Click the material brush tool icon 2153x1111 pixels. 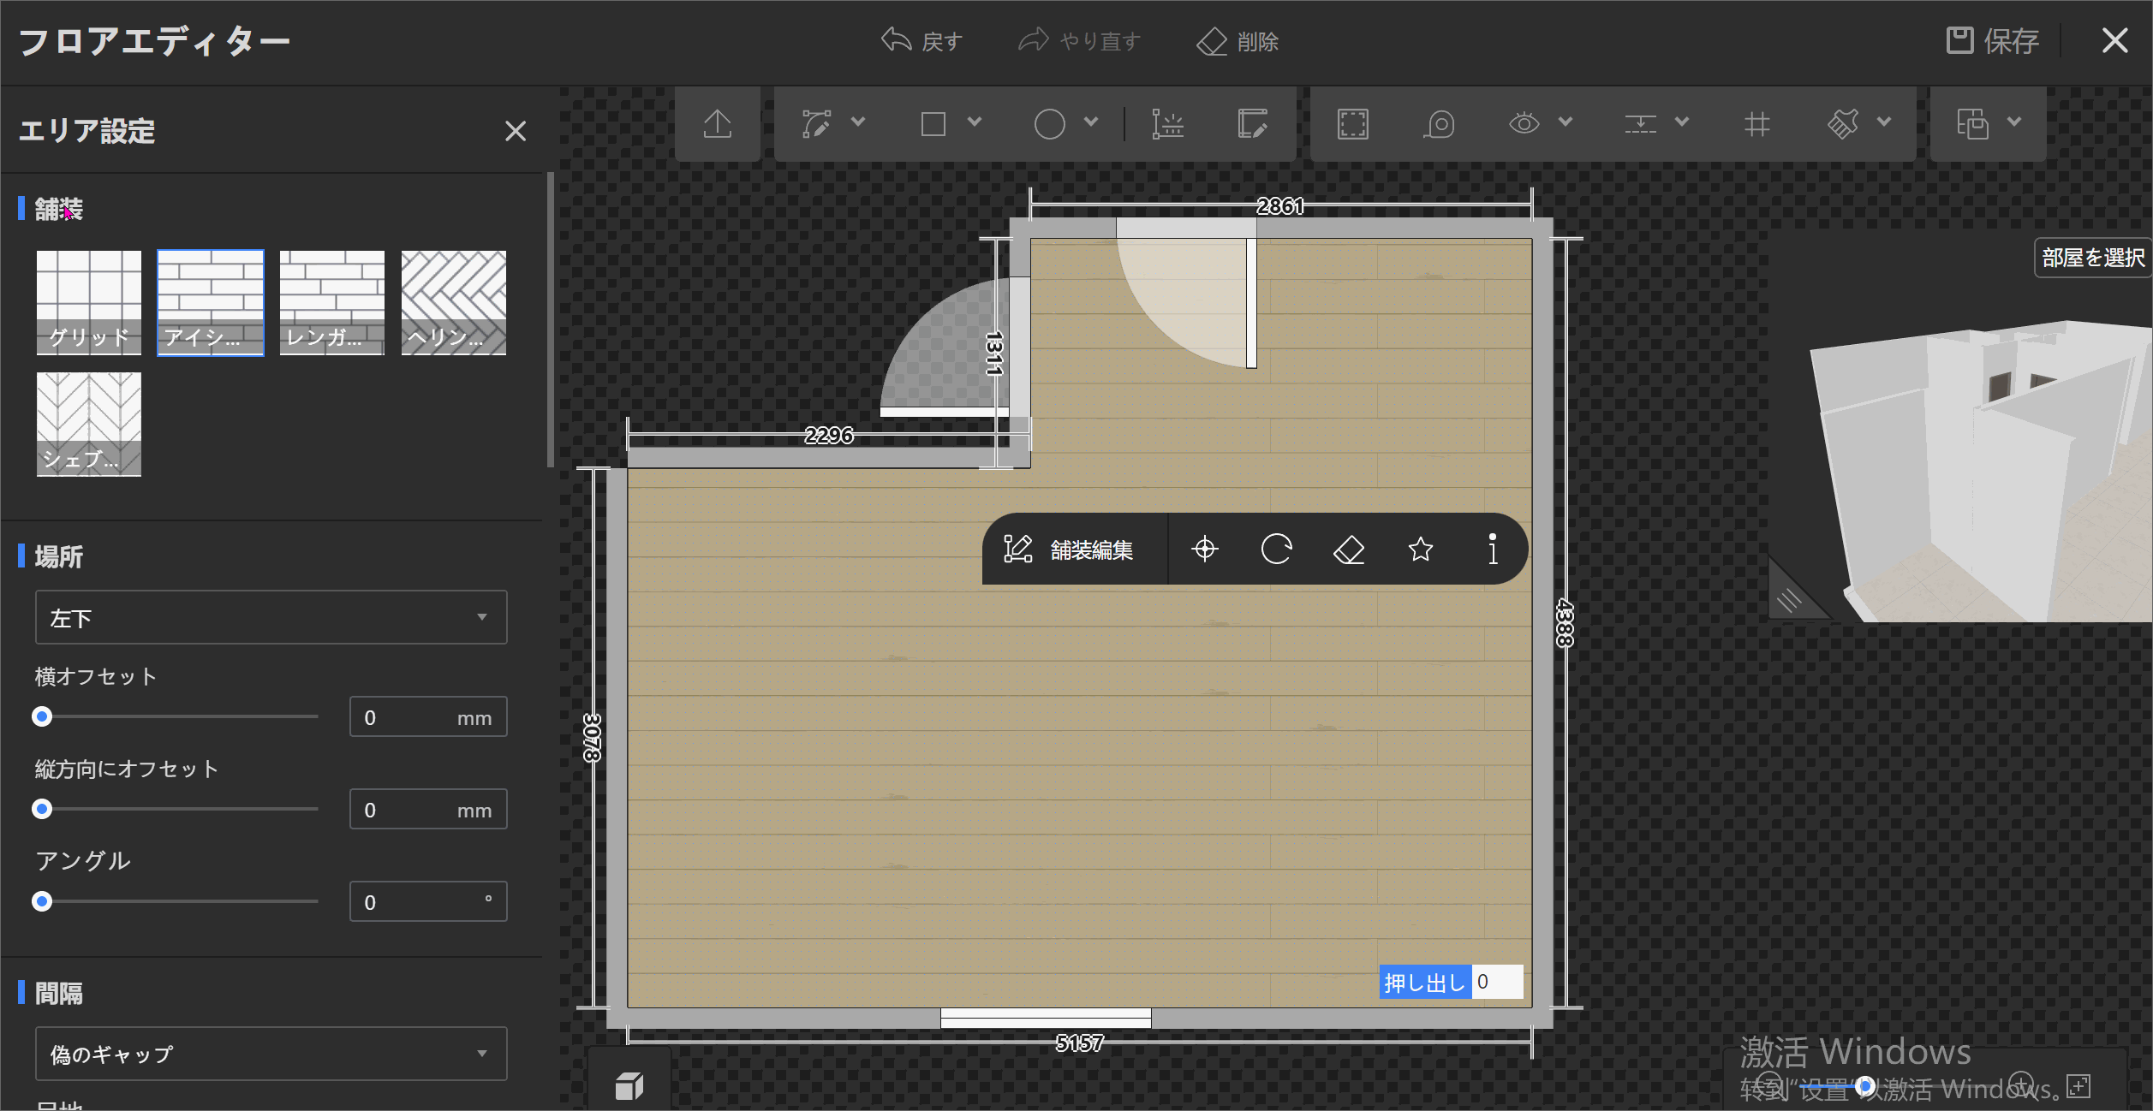(x=1844, y=124)
